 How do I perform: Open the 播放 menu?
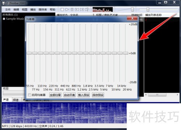(x=33, y=9)
